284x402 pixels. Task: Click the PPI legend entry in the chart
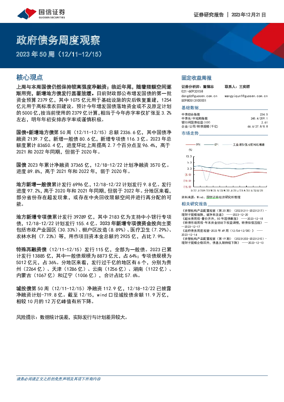(x=193, y=145)
